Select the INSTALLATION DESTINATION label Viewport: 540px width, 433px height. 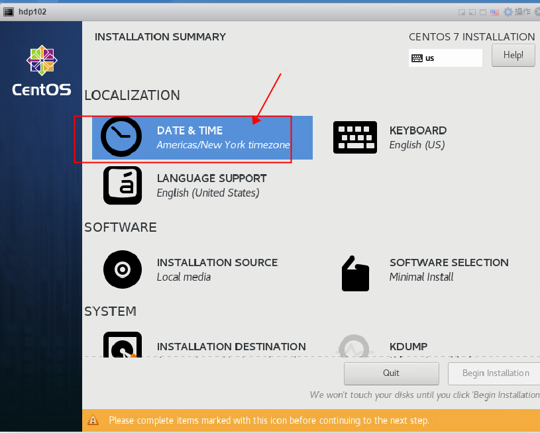(x=231, y=346)
